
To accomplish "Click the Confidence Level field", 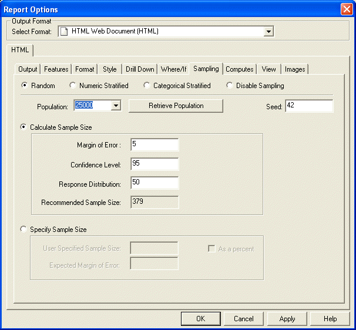I will (x=155, y=164).
